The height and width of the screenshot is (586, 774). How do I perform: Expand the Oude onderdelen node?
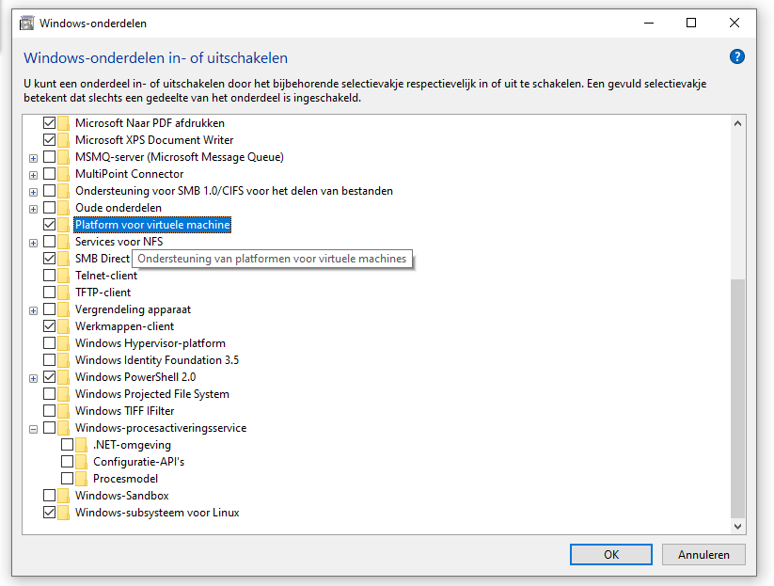coord(33,210)
